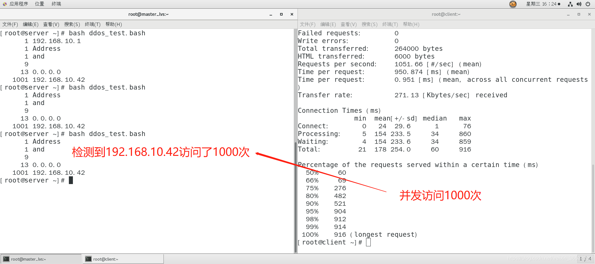
Task: Switch to root@master_lvs taskbar button
Action: [x=41, y=259]
